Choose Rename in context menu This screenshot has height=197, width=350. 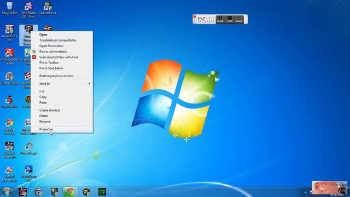[x=62, y=121]
